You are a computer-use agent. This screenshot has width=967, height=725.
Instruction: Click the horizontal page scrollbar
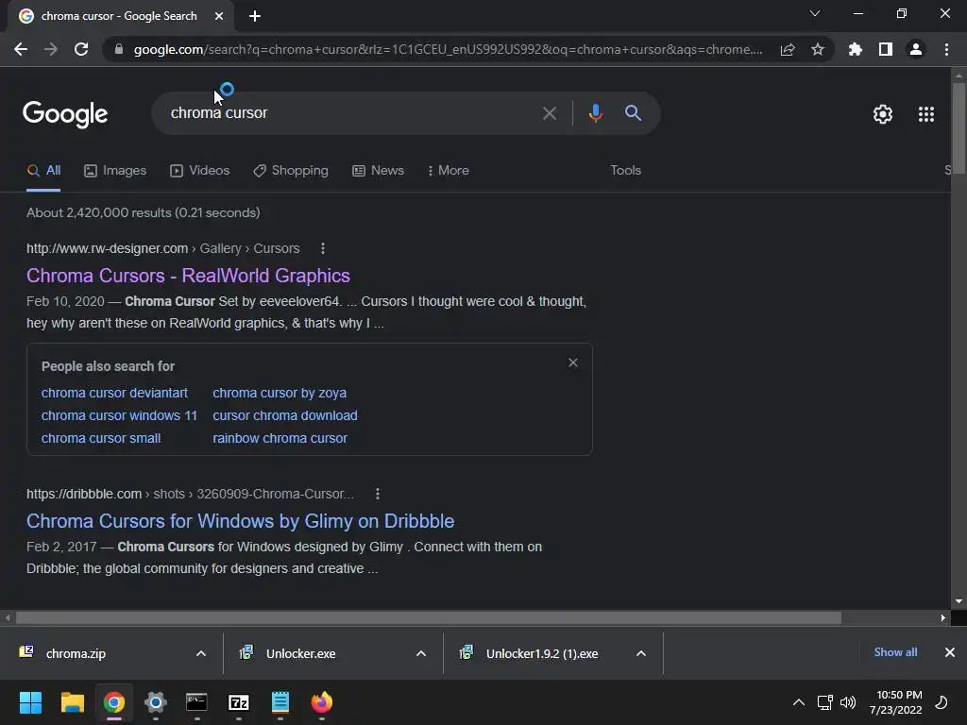pyautogui.click(x=428, y=617)
